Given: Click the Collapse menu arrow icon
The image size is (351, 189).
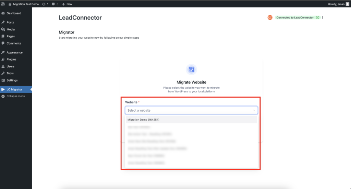Looking at the screenshot, I should click(x=3, y=96).
